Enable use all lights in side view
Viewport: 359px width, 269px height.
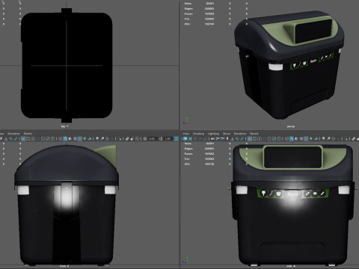(311, 139)
